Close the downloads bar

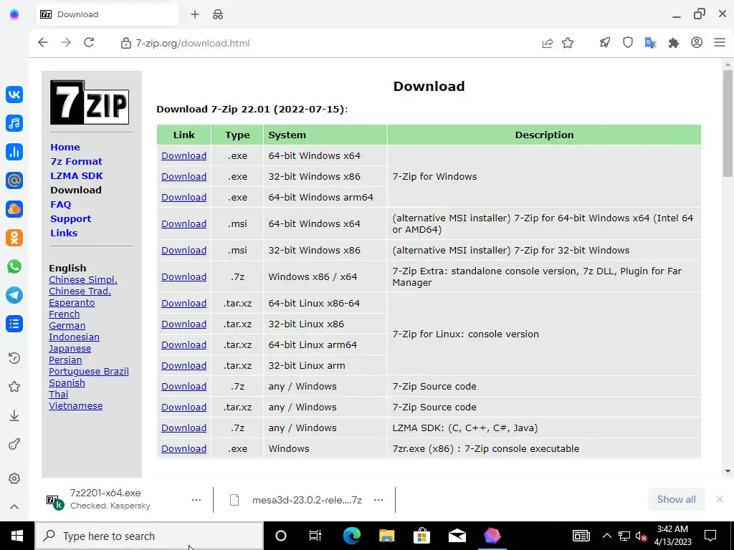[x=720, y=499]
